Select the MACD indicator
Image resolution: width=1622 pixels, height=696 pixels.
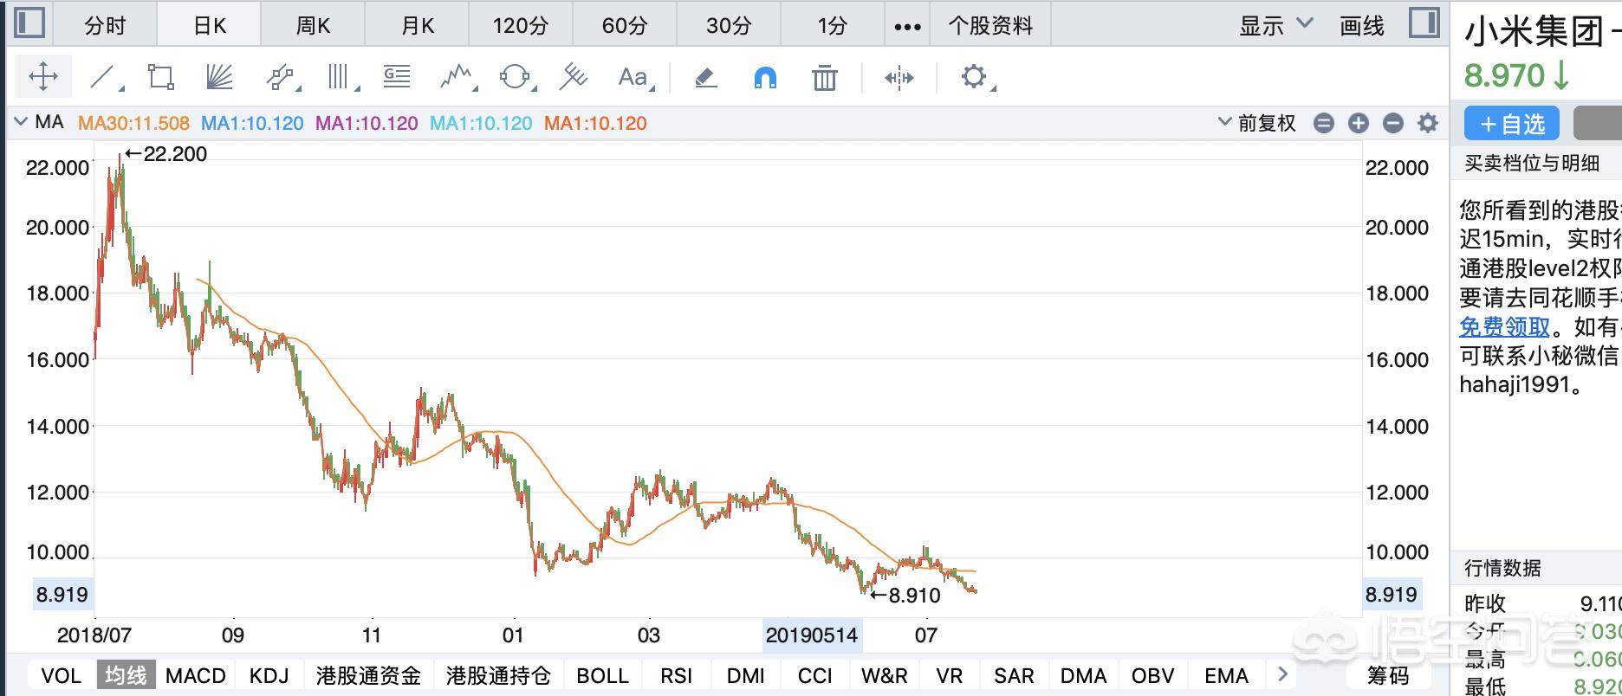pyautogui.click(x=196, y=675)
